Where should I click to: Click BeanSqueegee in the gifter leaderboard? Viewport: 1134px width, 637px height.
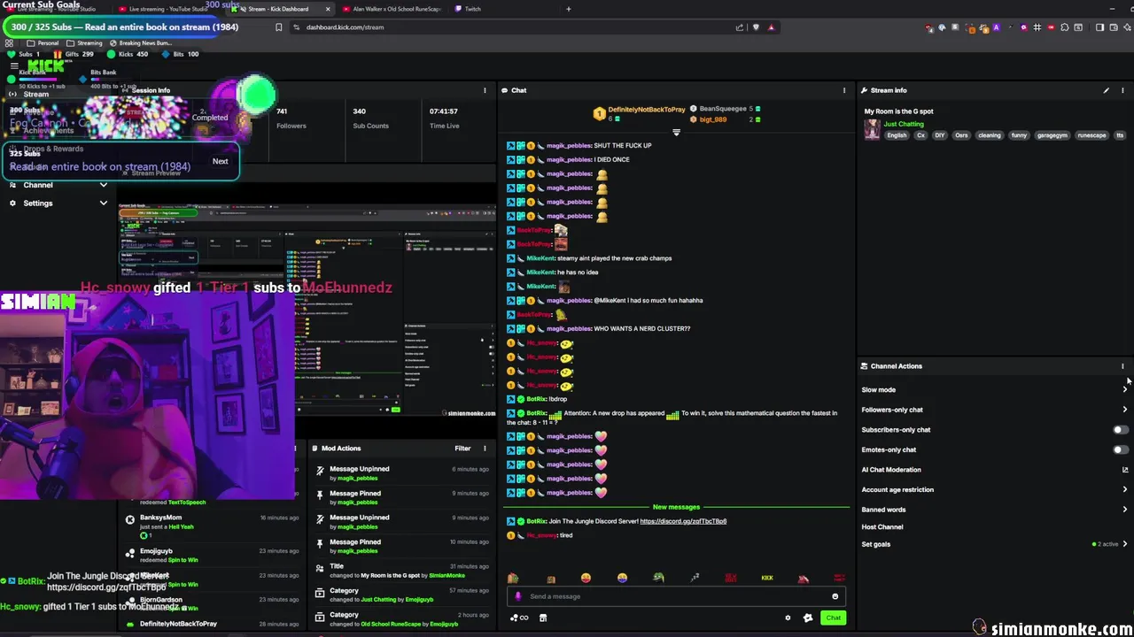(x=723, y=109)
